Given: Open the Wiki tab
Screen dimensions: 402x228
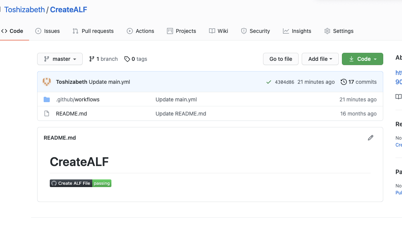Looking at the screenshot, I should [x=219, y=31].
